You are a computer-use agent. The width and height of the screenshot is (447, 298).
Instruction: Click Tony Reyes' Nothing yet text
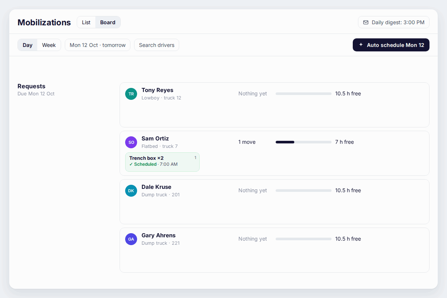pos(253,93)
